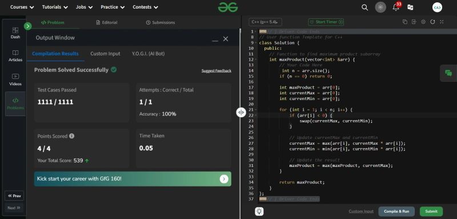Click the lightbulb hint icon

[x=259, y=211]
